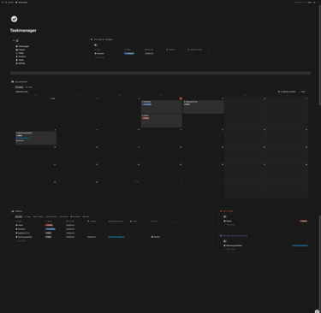Image resolution: width=321 pixels, height=313 pixels.
Task: Click the Do Date column header in Inbox
Action: [70, 221]
